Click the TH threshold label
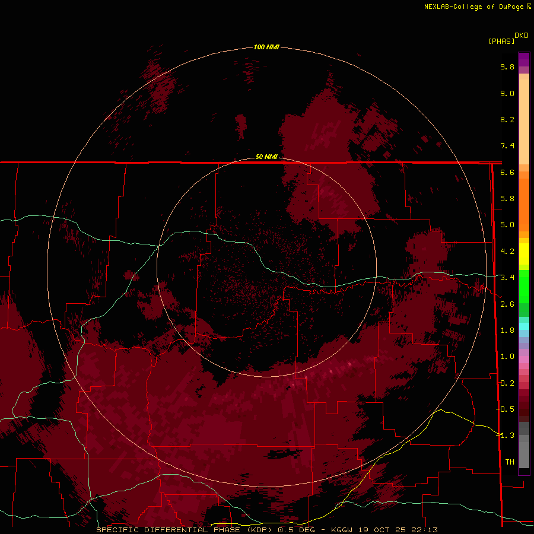The height and width of the screenshot is (534, 534). pos(510,462)
